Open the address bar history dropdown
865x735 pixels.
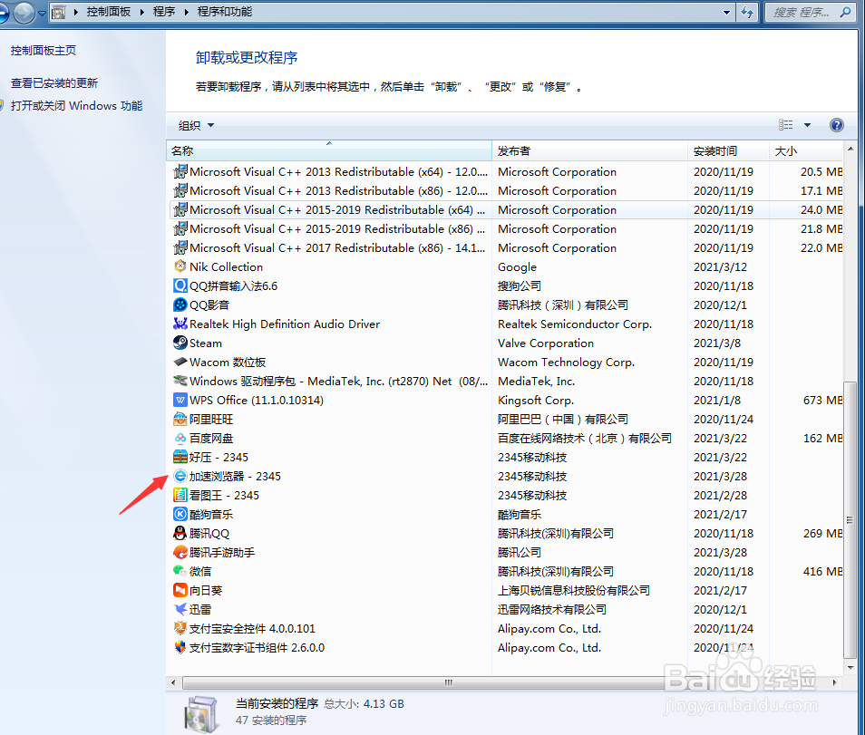tap(726, 12)
